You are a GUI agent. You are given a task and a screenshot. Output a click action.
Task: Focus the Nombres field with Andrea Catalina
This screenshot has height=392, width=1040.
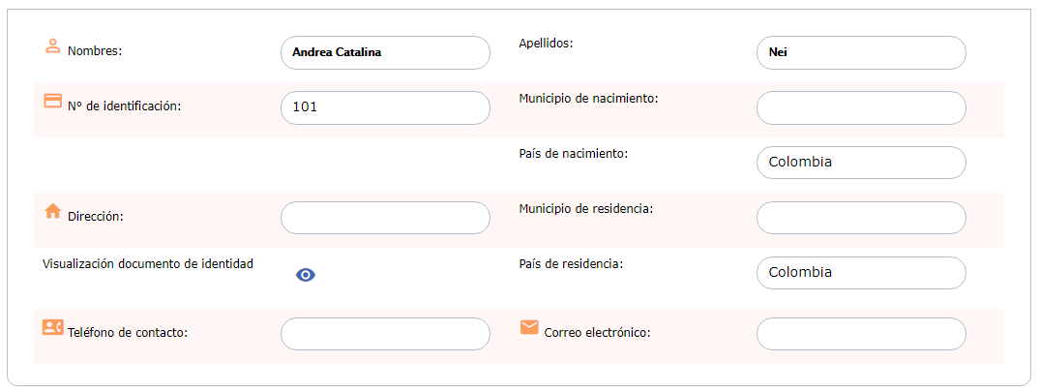pyautogui.click(x=385, y=53)
